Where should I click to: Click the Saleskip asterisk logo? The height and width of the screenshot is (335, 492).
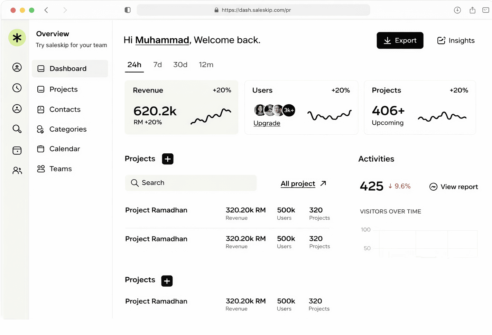17,38
